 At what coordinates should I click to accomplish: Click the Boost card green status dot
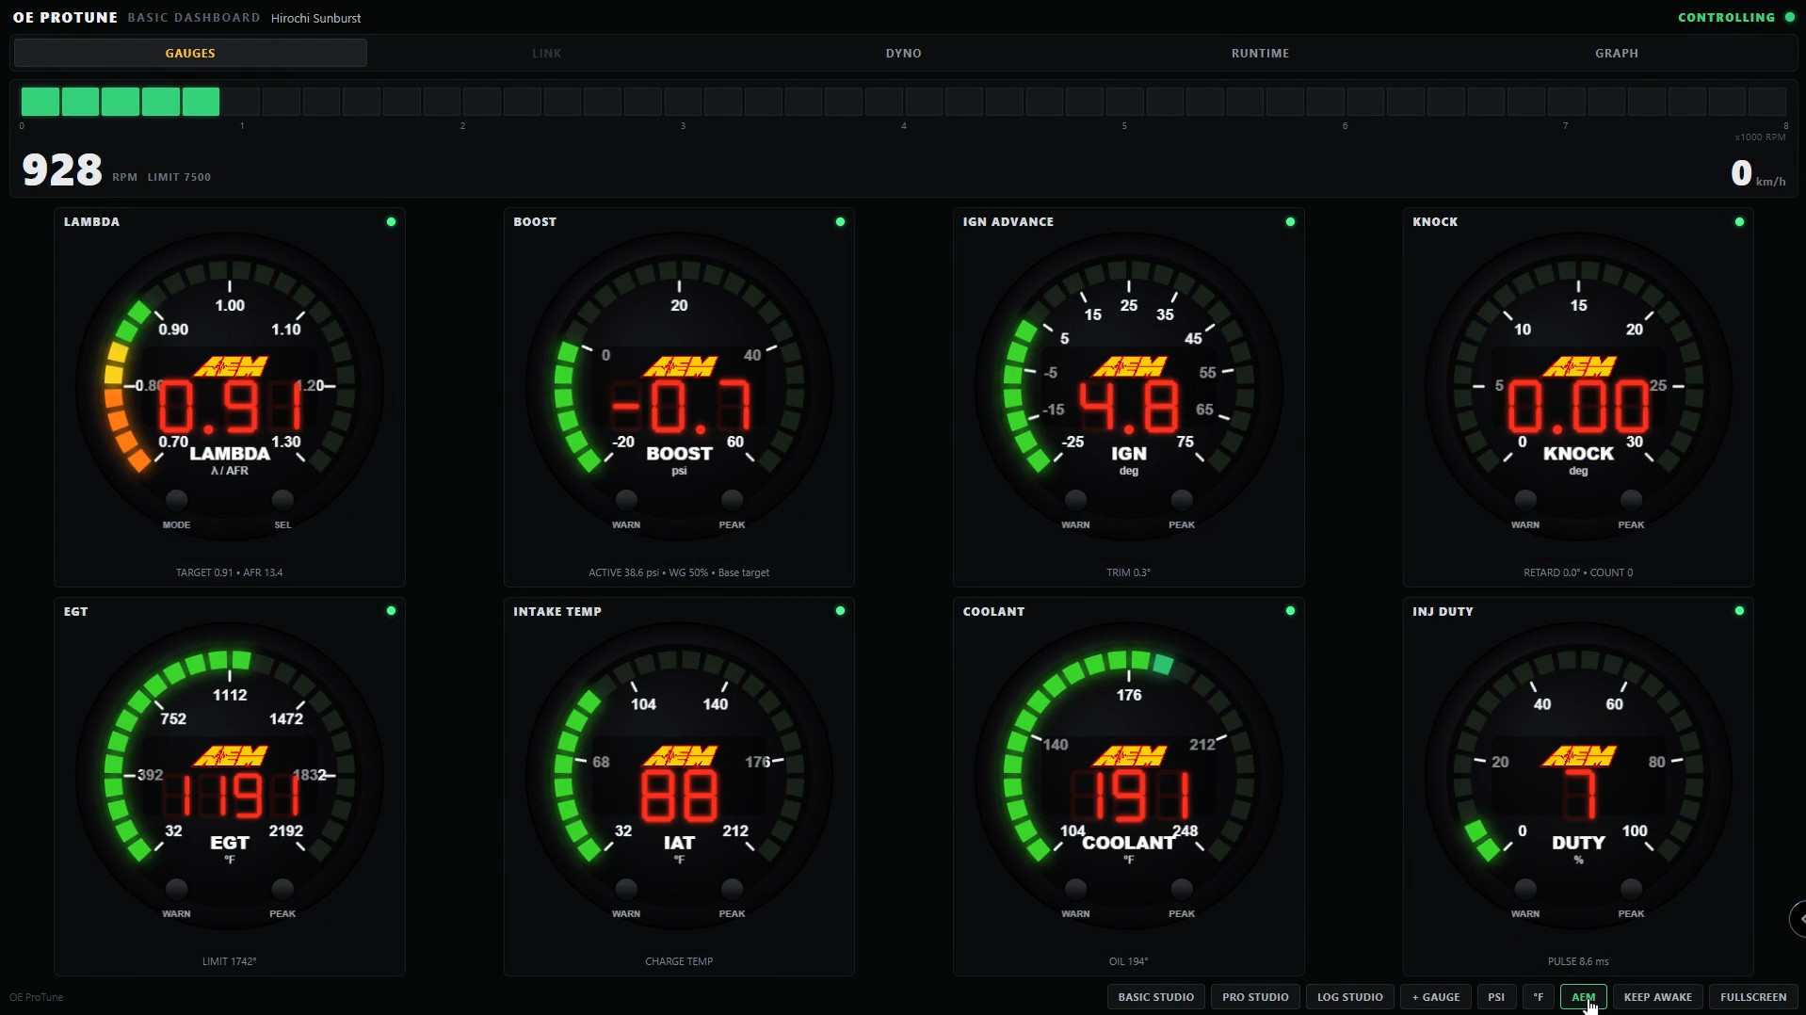840,222
